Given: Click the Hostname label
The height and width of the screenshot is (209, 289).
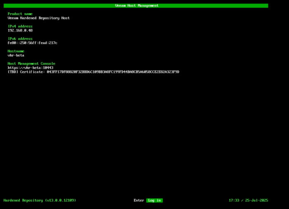Looking at the screenshot, I should coord(16,51).
